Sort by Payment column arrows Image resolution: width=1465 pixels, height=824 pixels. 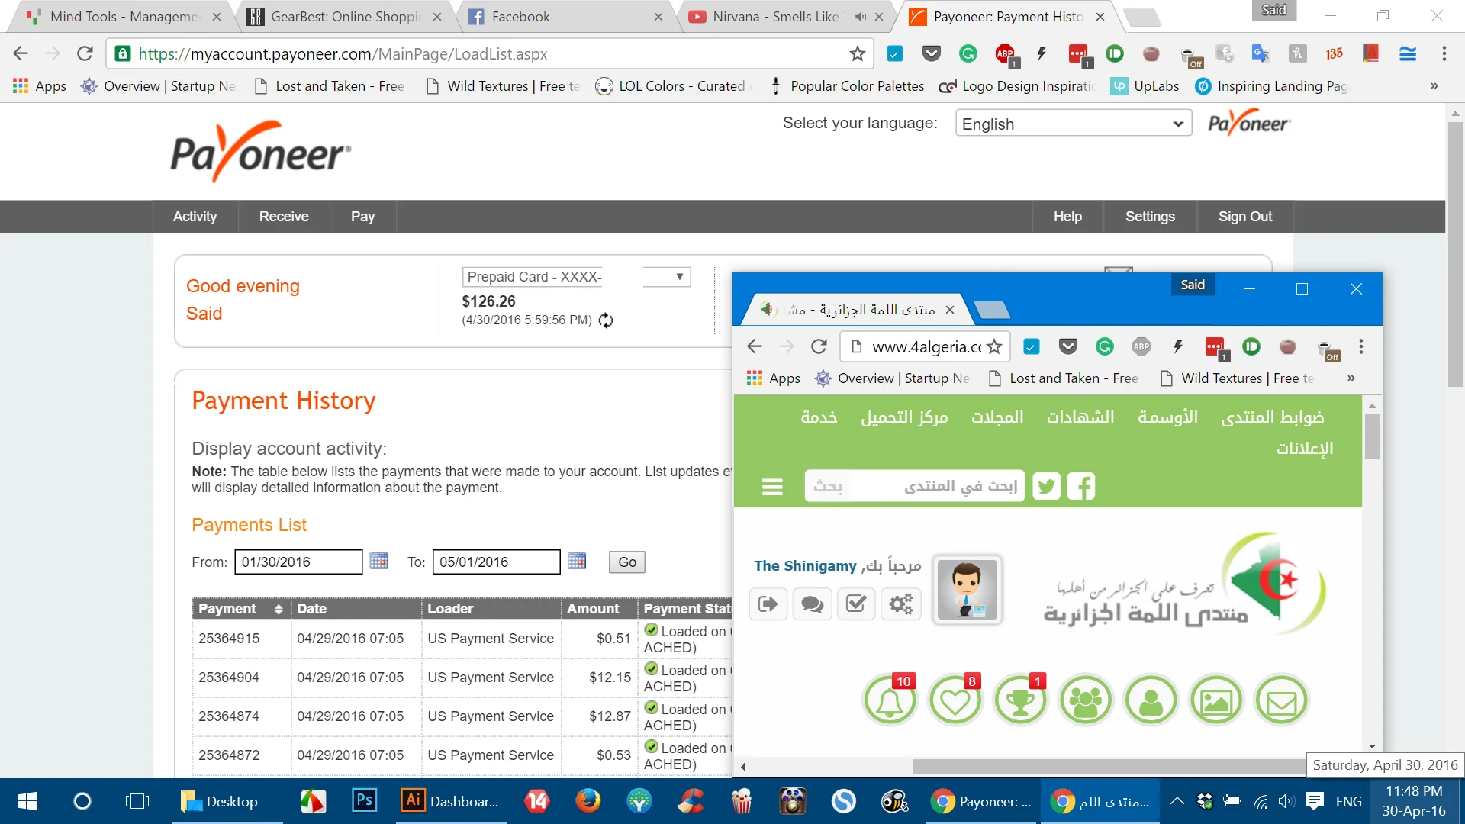tap(279, 609)
